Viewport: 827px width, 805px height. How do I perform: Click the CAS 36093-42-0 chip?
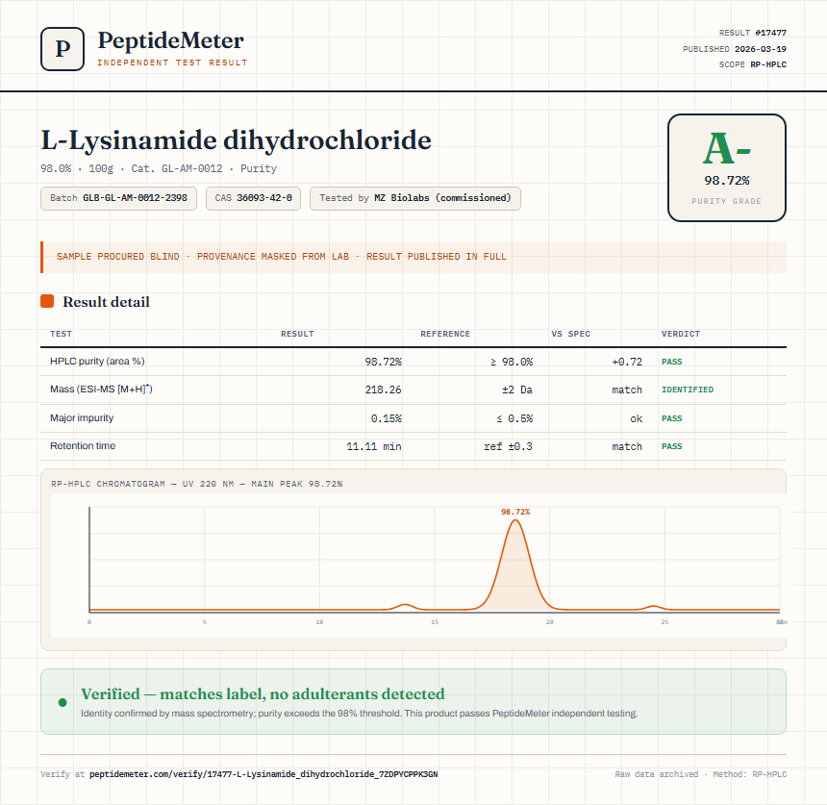tap(253, 198)
